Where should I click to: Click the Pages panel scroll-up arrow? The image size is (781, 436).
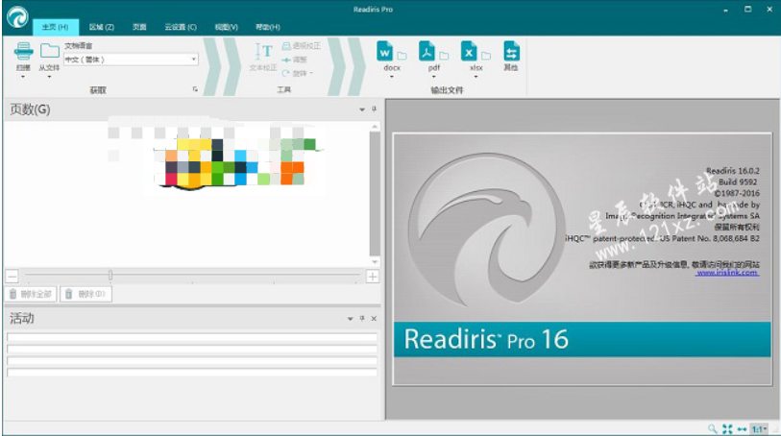click(375, 127)
